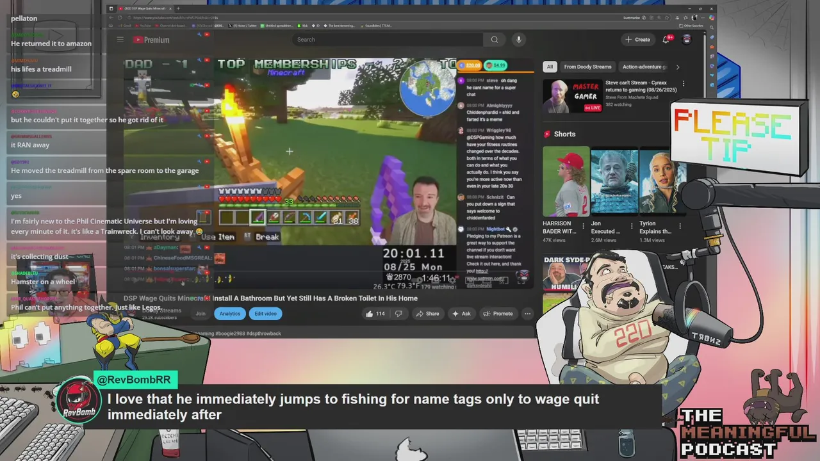The image size is (820, 461).
Task: Select the All filter chip
Action: [x=550, y=67]
